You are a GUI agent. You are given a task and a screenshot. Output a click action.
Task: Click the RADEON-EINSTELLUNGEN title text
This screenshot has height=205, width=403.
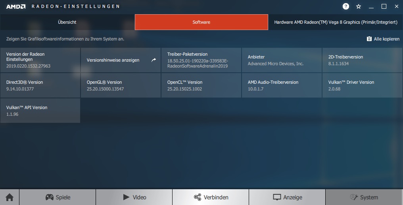[x=75, y=6]
